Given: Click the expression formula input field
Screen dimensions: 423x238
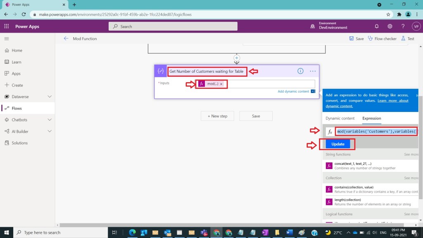Looking at the screenshot, I should point(376,131).
